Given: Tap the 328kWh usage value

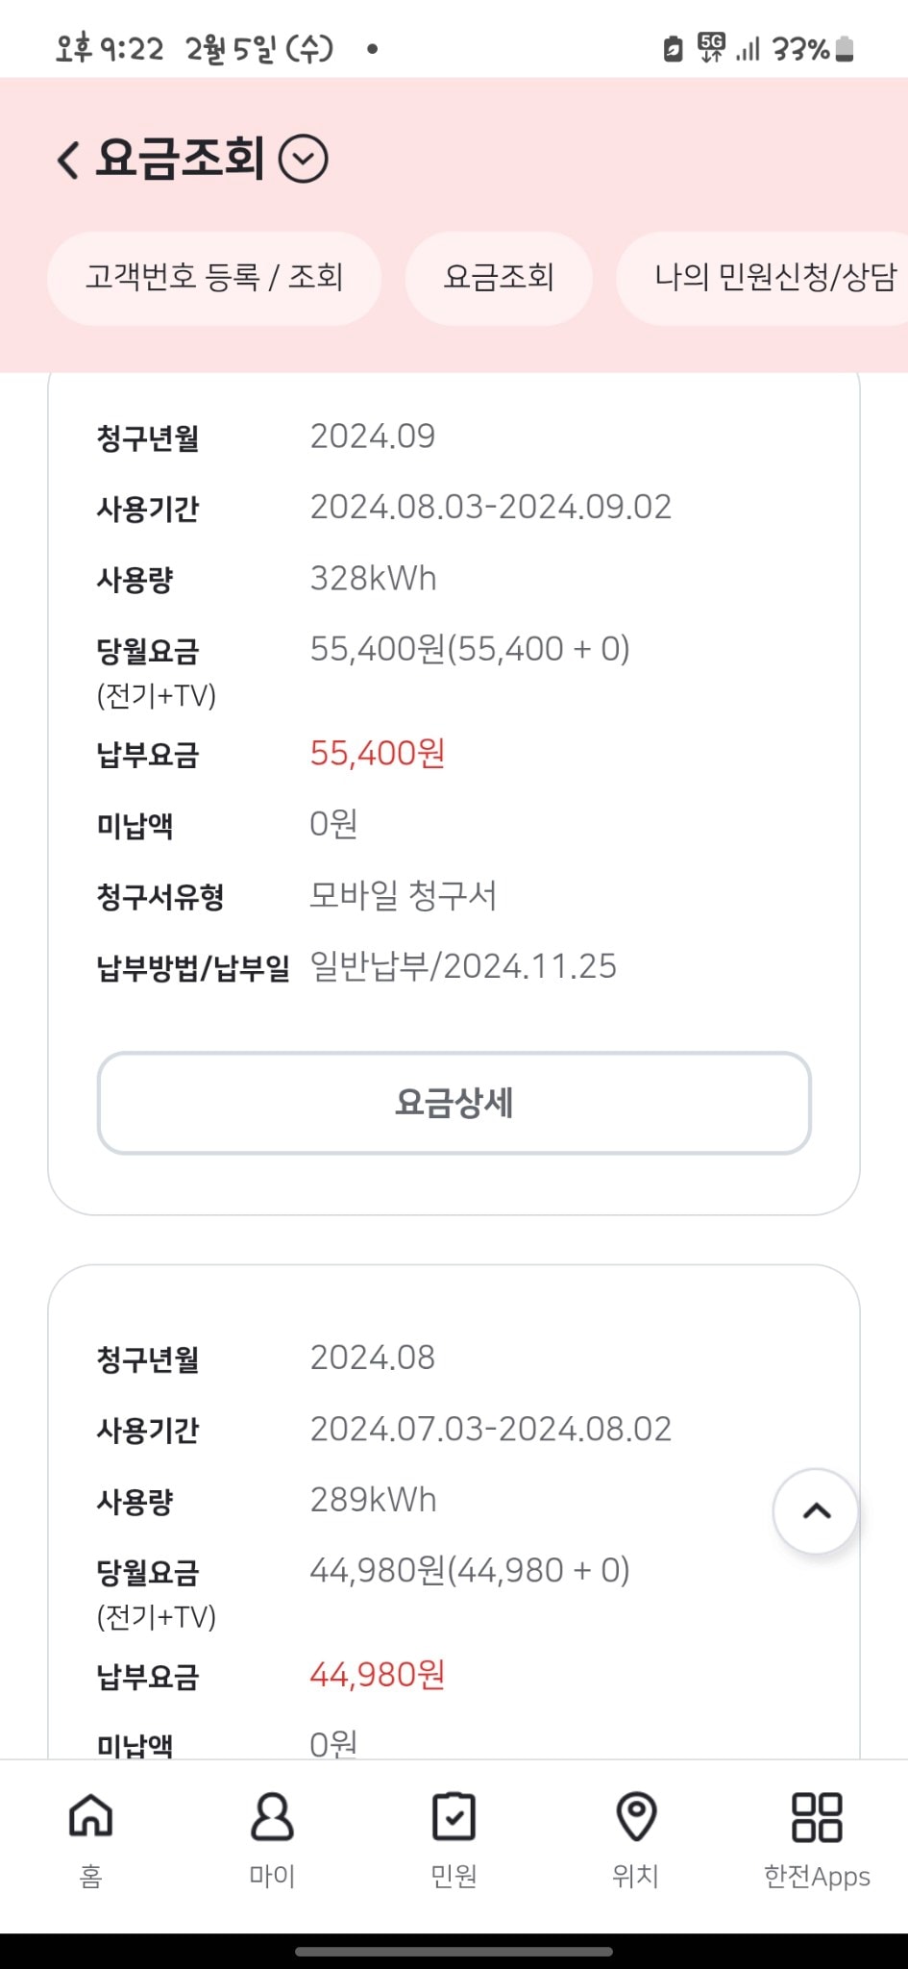Looking at the screenshot, I should 373,579.
